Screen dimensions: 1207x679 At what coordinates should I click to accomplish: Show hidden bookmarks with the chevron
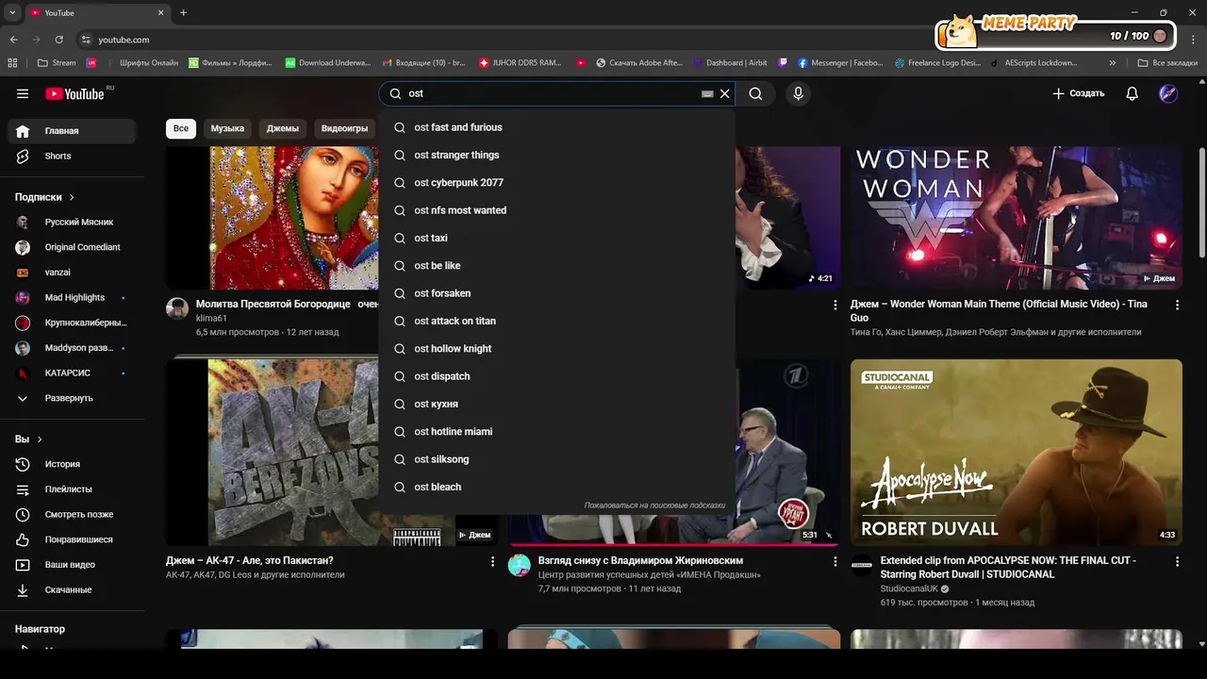[1113, 63]
